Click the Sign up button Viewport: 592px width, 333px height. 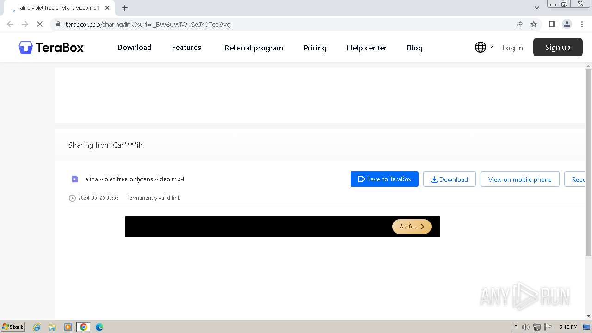click(x=558, y=47)
